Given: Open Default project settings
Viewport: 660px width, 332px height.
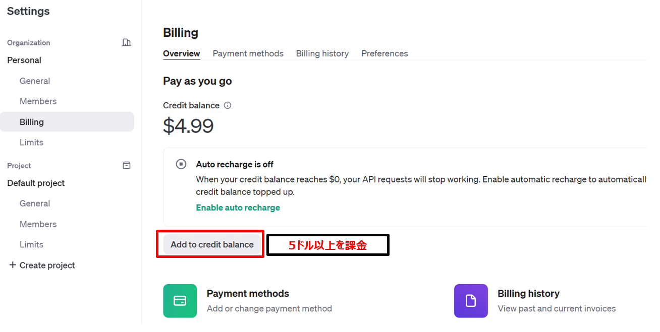Looking at the screenshot, I should pos(35,183).
